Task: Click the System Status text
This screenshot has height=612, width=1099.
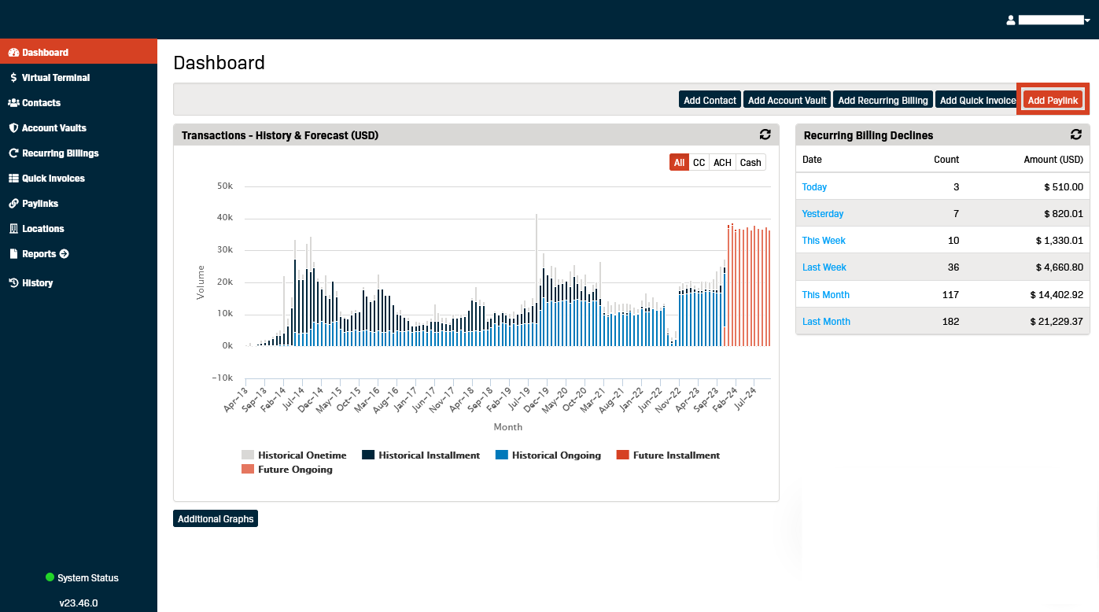Action: (x=88, y=578)
